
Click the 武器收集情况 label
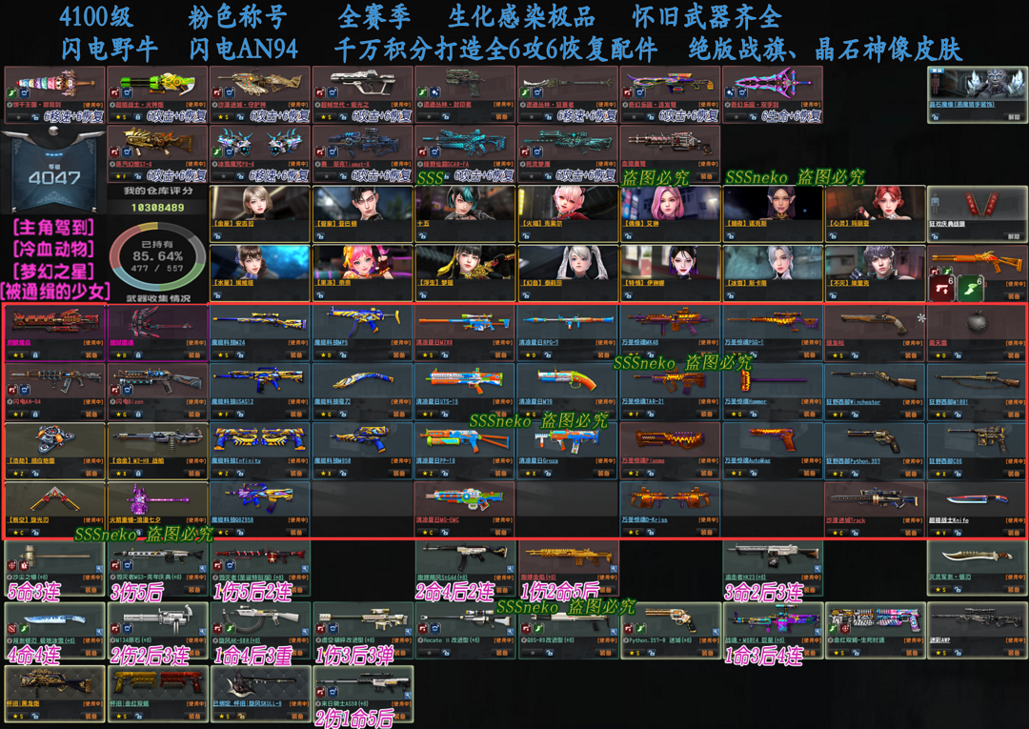tap(157, 298)
